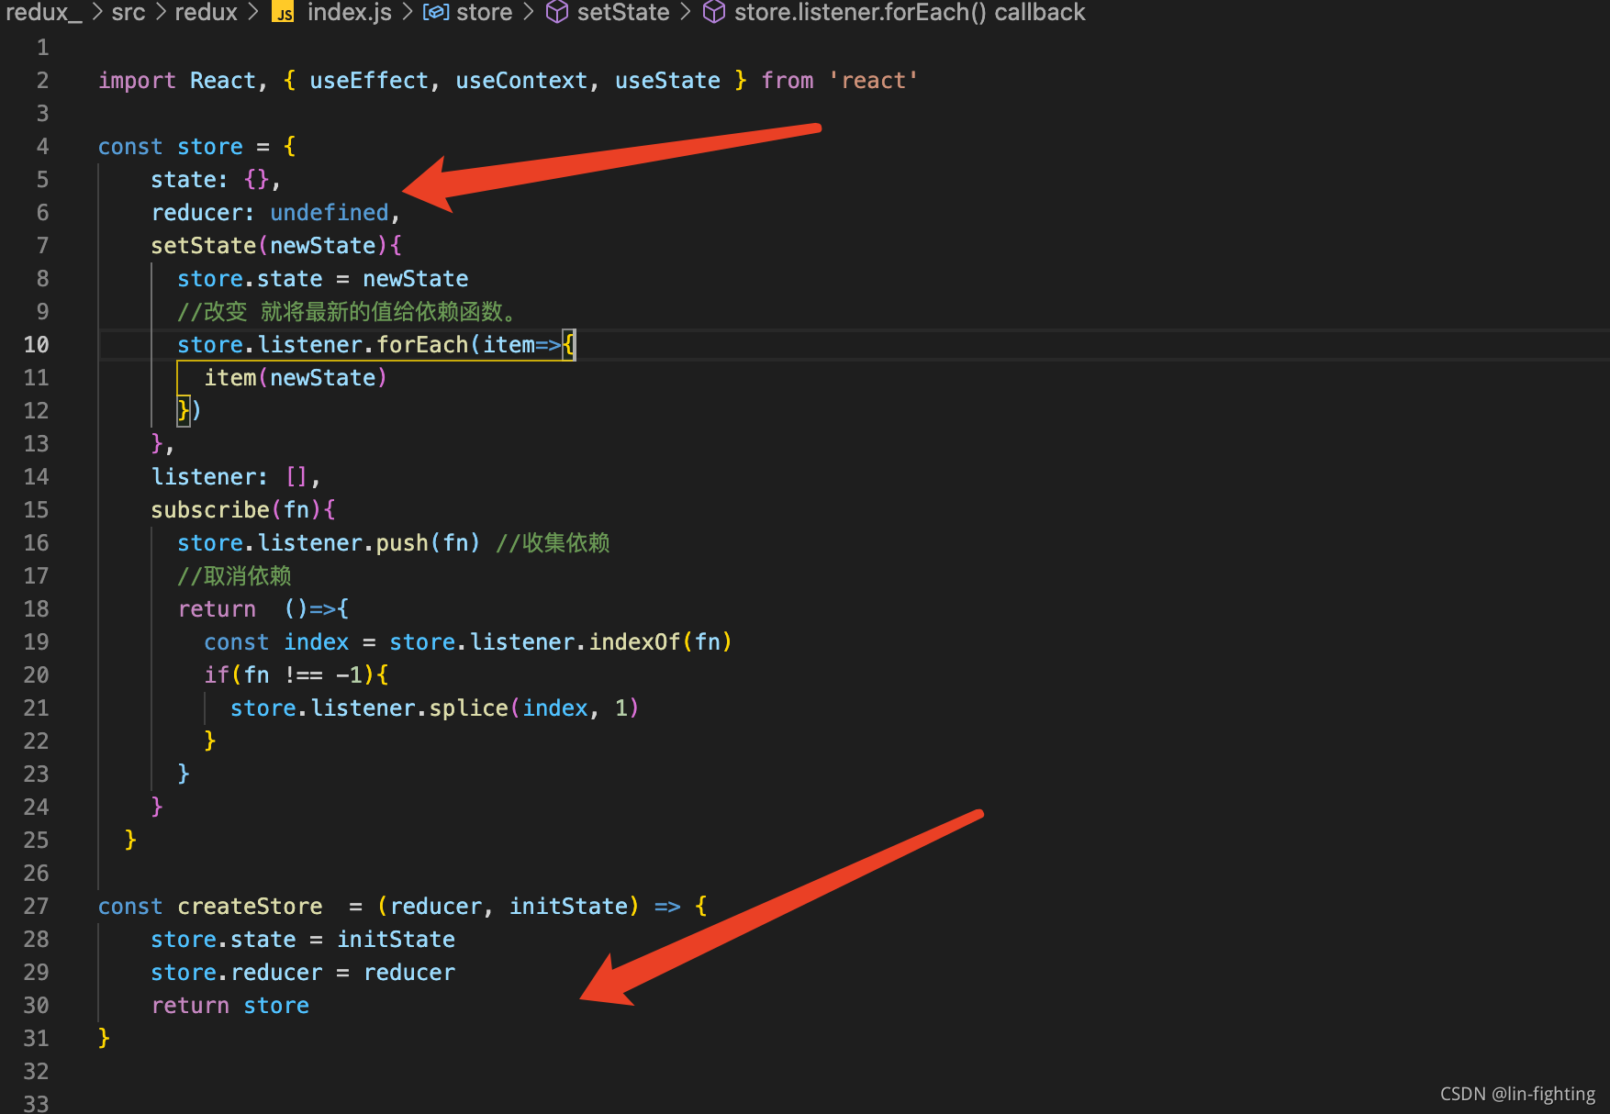Expand the chevron after src breadcrumb
This screenshot has height=1114, width=1610.
161,13
